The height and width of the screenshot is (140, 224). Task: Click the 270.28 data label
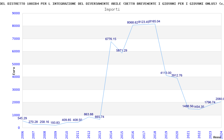[x=33, y=122]
